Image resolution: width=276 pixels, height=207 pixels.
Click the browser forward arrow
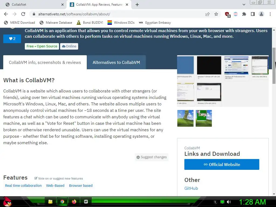(x=15, y=14)
